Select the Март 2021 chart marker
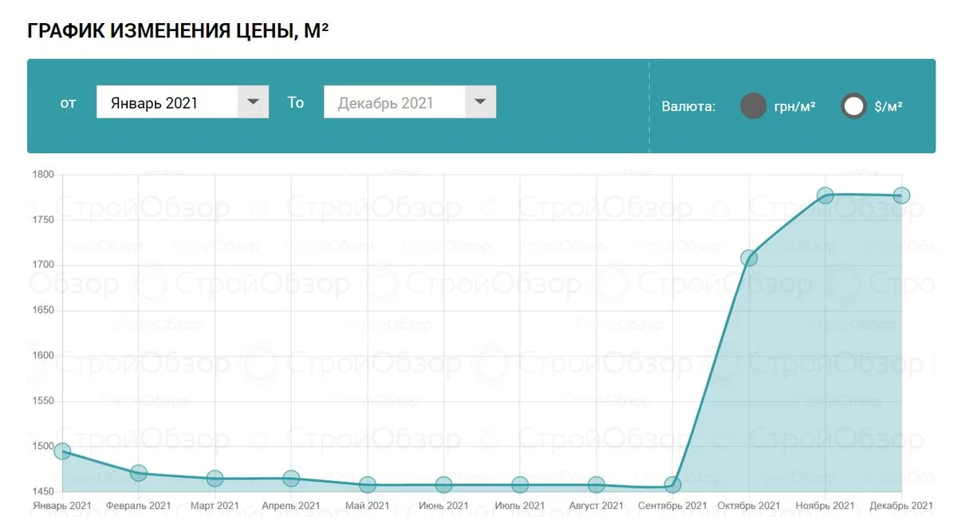Screen dimensions: 957x528 click(215, 479)
